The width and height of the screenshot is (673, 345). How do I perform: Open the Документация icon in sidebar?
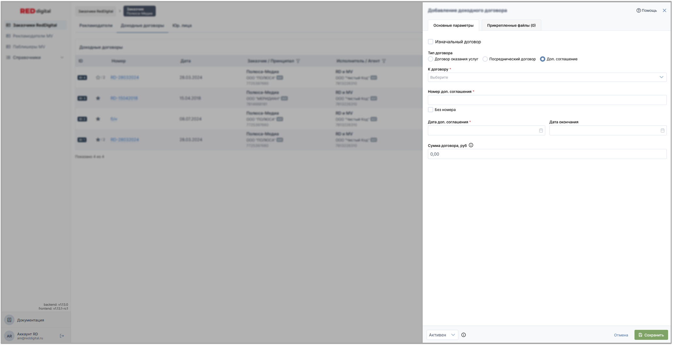(9, 320)
